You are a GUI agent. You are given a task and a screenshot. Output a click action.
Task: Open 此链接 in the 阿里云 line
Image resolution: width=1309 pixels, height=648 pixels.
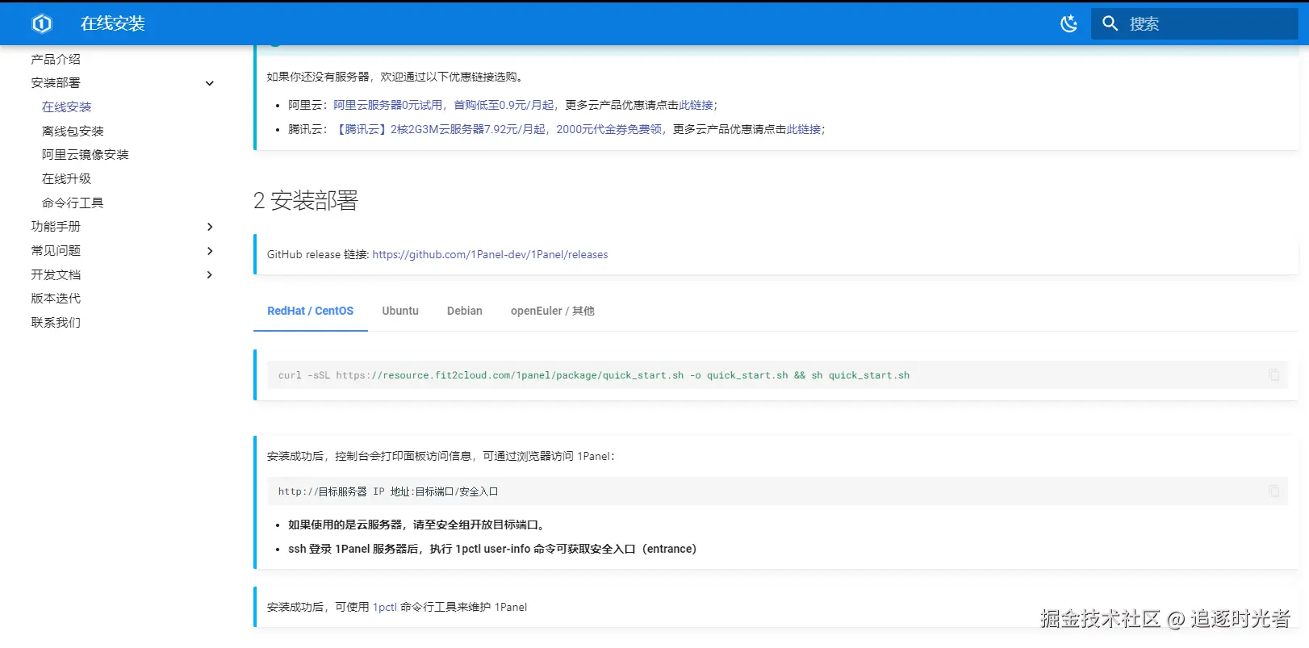[696, 105]
